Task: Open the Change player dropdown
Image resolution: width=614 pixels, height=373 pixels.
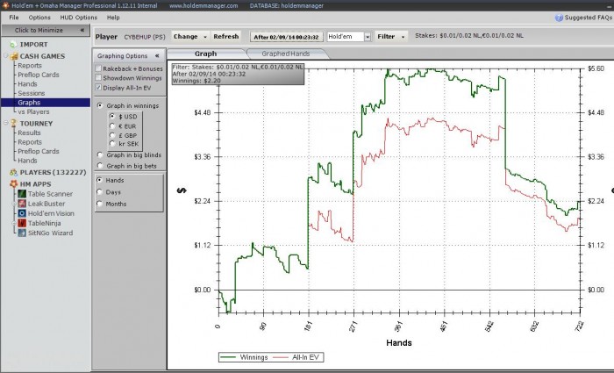Action: pos(190,37)
